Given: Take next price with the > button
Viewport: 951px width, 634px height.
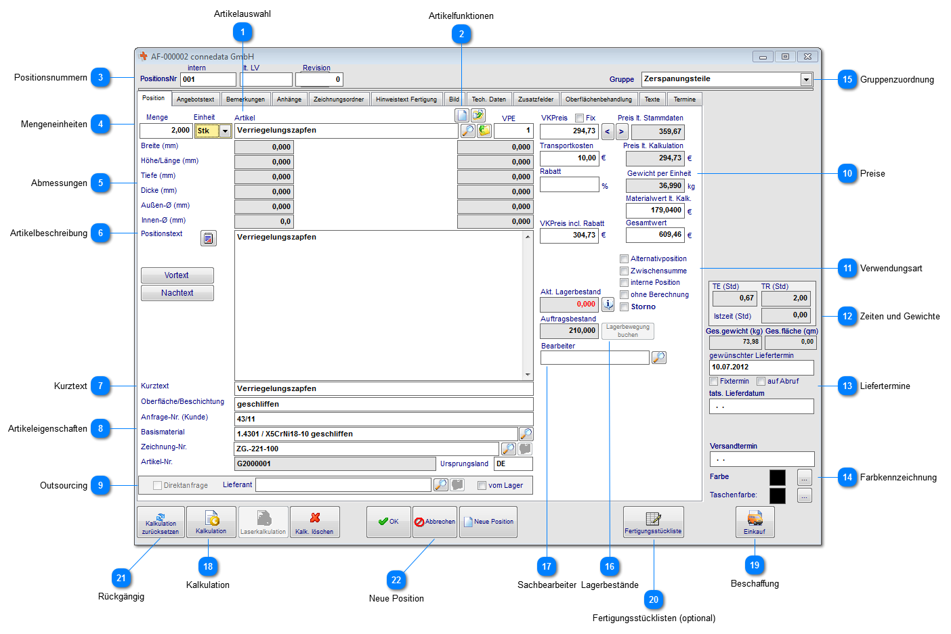Looking at the screenshot, I should (x=622, y=131).
